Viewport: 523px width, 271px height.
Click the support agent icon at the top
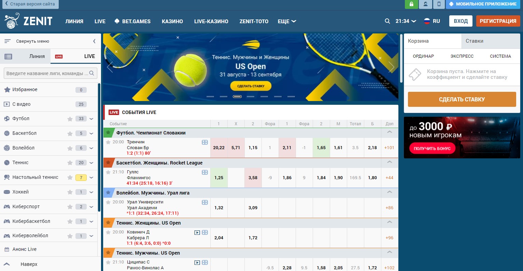tap(425, 4)
